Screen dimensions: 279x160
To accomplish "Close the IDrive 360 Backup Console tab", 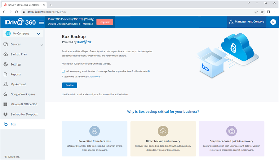I will [x=44, y=5].
